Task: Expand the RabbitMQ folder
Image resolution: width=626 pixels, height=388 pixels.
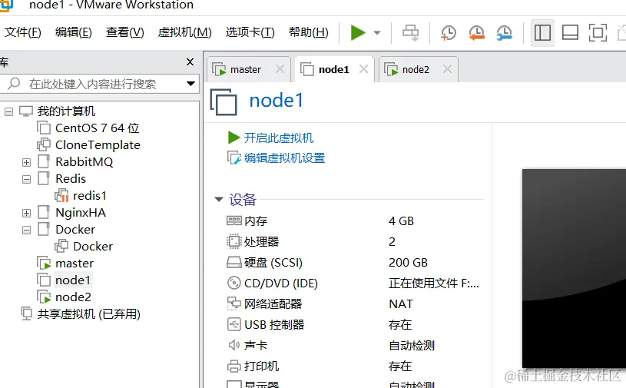Action: pyautogui.click(x=26, y=162)
